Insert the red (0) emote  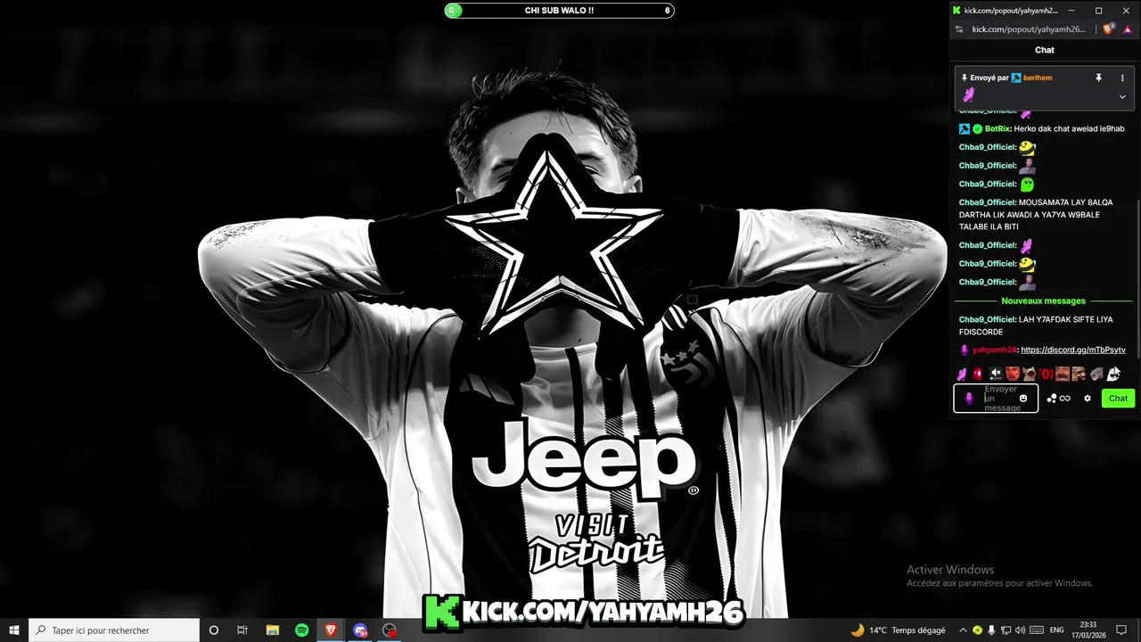(x=1046, y=374)
